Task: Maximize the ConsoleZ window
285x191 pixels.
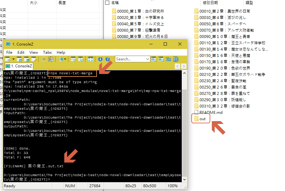Action: (165, 44)
